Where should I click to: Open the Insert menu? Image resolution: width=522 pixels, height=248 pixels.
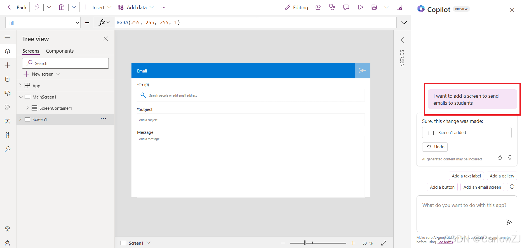point(97,7)
